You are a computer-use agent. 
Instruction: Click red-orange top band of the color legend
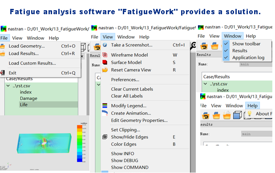(80, 127)
